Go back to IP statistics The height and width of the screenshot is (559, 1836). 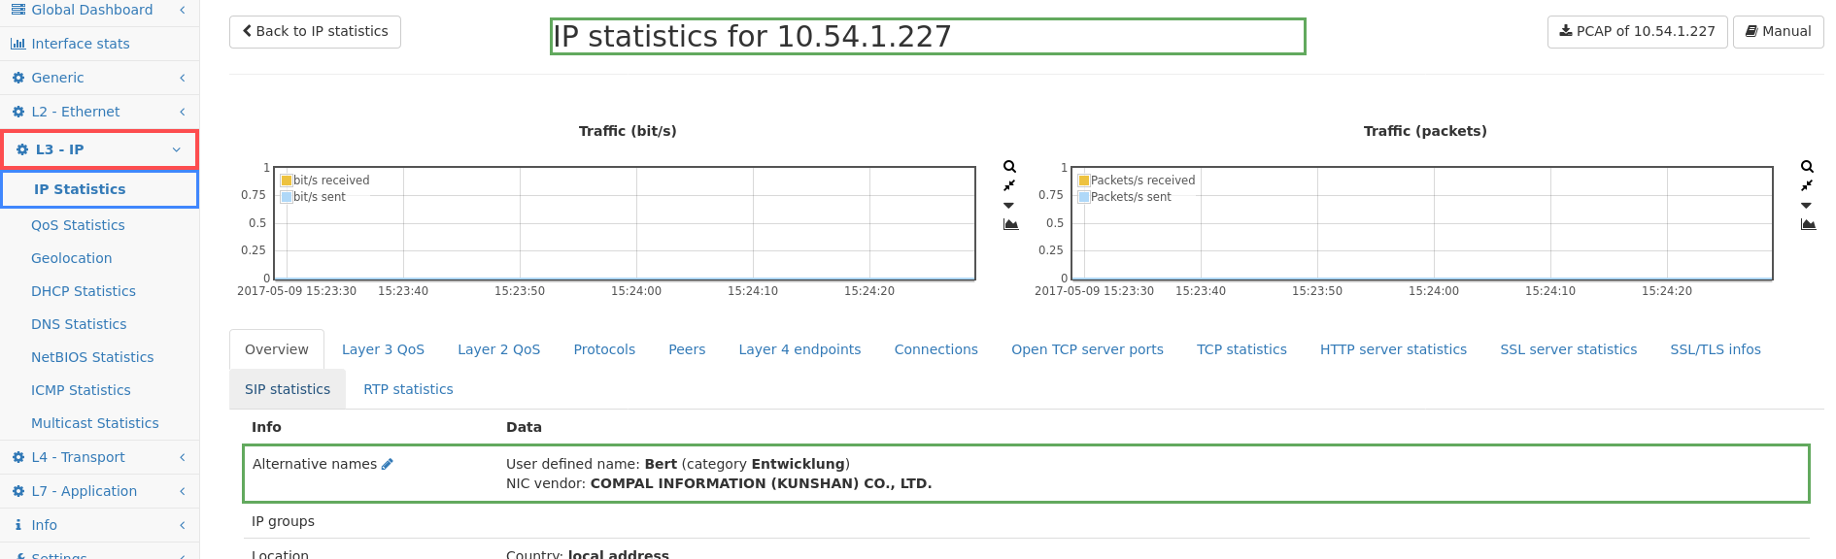pyautogui.click(x=315, y=32)
